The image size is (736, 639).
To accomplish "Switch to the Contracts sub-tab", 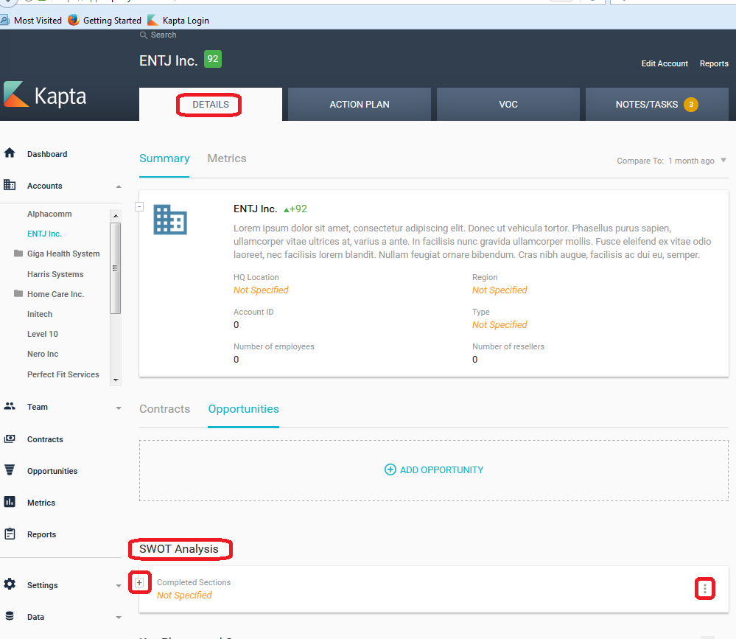I will 165,409.
